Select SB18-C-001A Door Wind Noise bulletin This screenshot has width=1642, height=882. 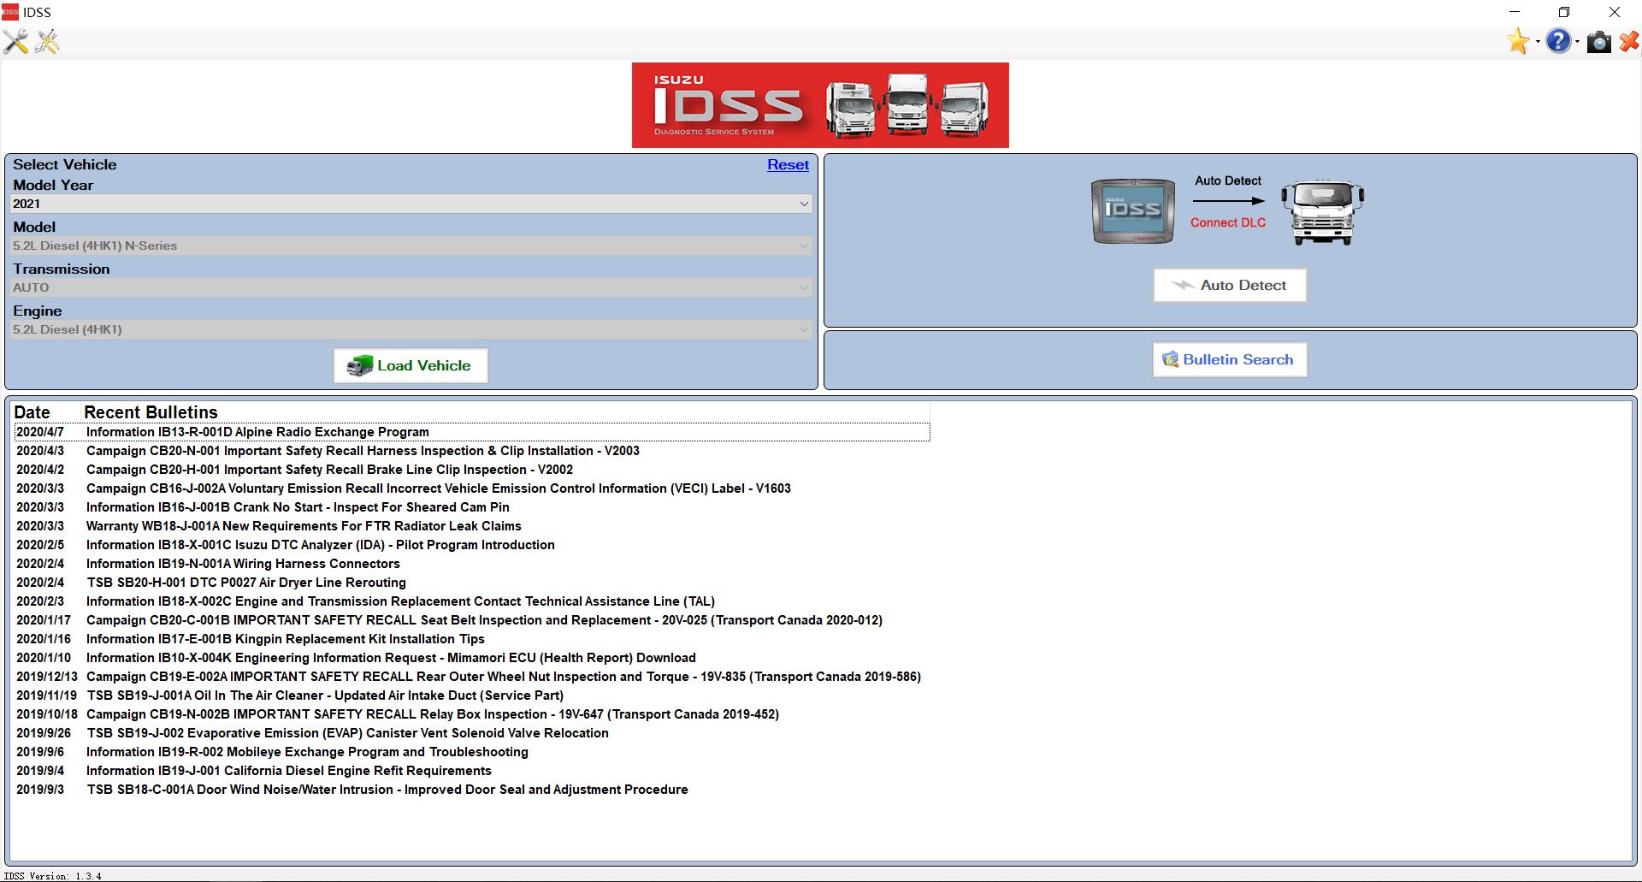point(472,790)
